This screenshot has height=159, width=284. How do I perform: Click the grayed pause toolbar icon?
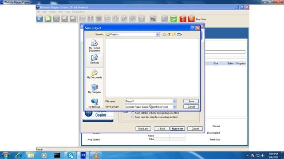click(91, 19)
